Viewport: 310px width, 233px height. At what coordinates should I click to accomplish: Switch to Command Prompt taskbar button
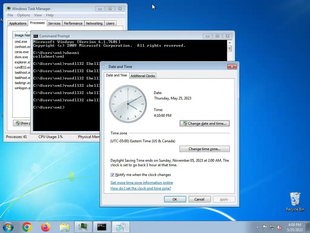click(x=102, y=227)
